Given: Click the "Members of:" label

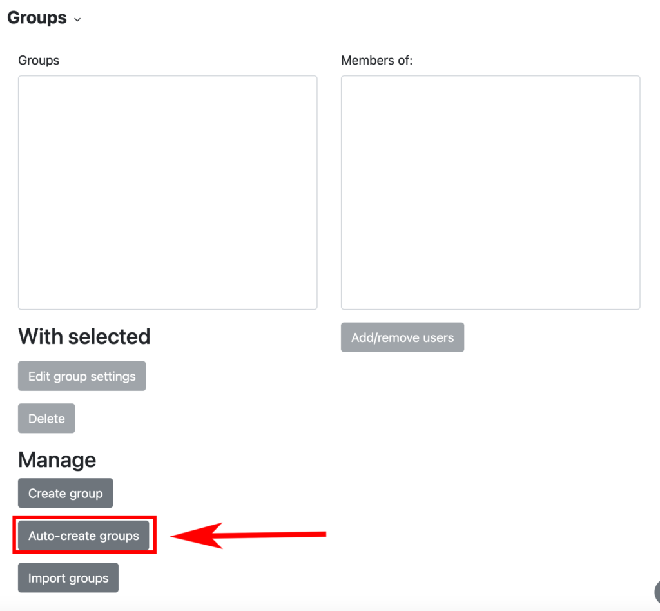Looking at the screenshot, I should [x=376, y=61].
